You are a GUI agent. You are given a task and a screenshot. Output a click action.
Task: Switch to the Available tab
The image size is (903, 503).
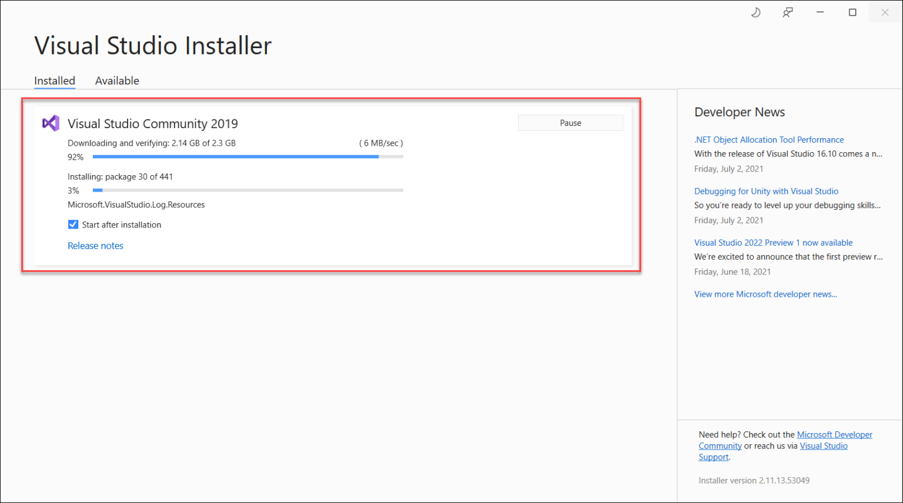[x=117, y=81]
